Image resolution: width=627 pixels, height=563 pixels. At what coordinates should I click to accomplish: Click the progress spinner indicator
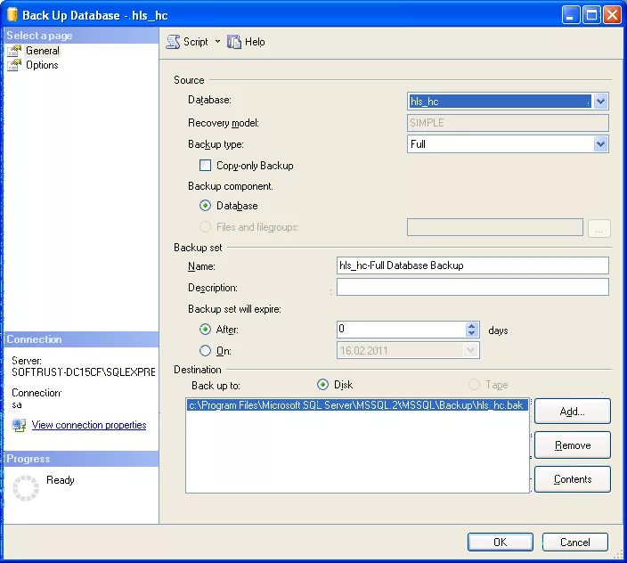click(x=26, y=488)
